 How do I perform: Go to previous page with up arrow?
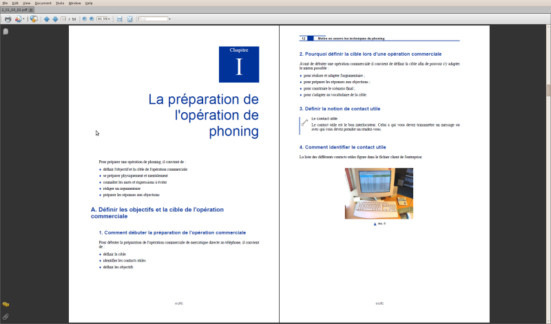[47, 19]
